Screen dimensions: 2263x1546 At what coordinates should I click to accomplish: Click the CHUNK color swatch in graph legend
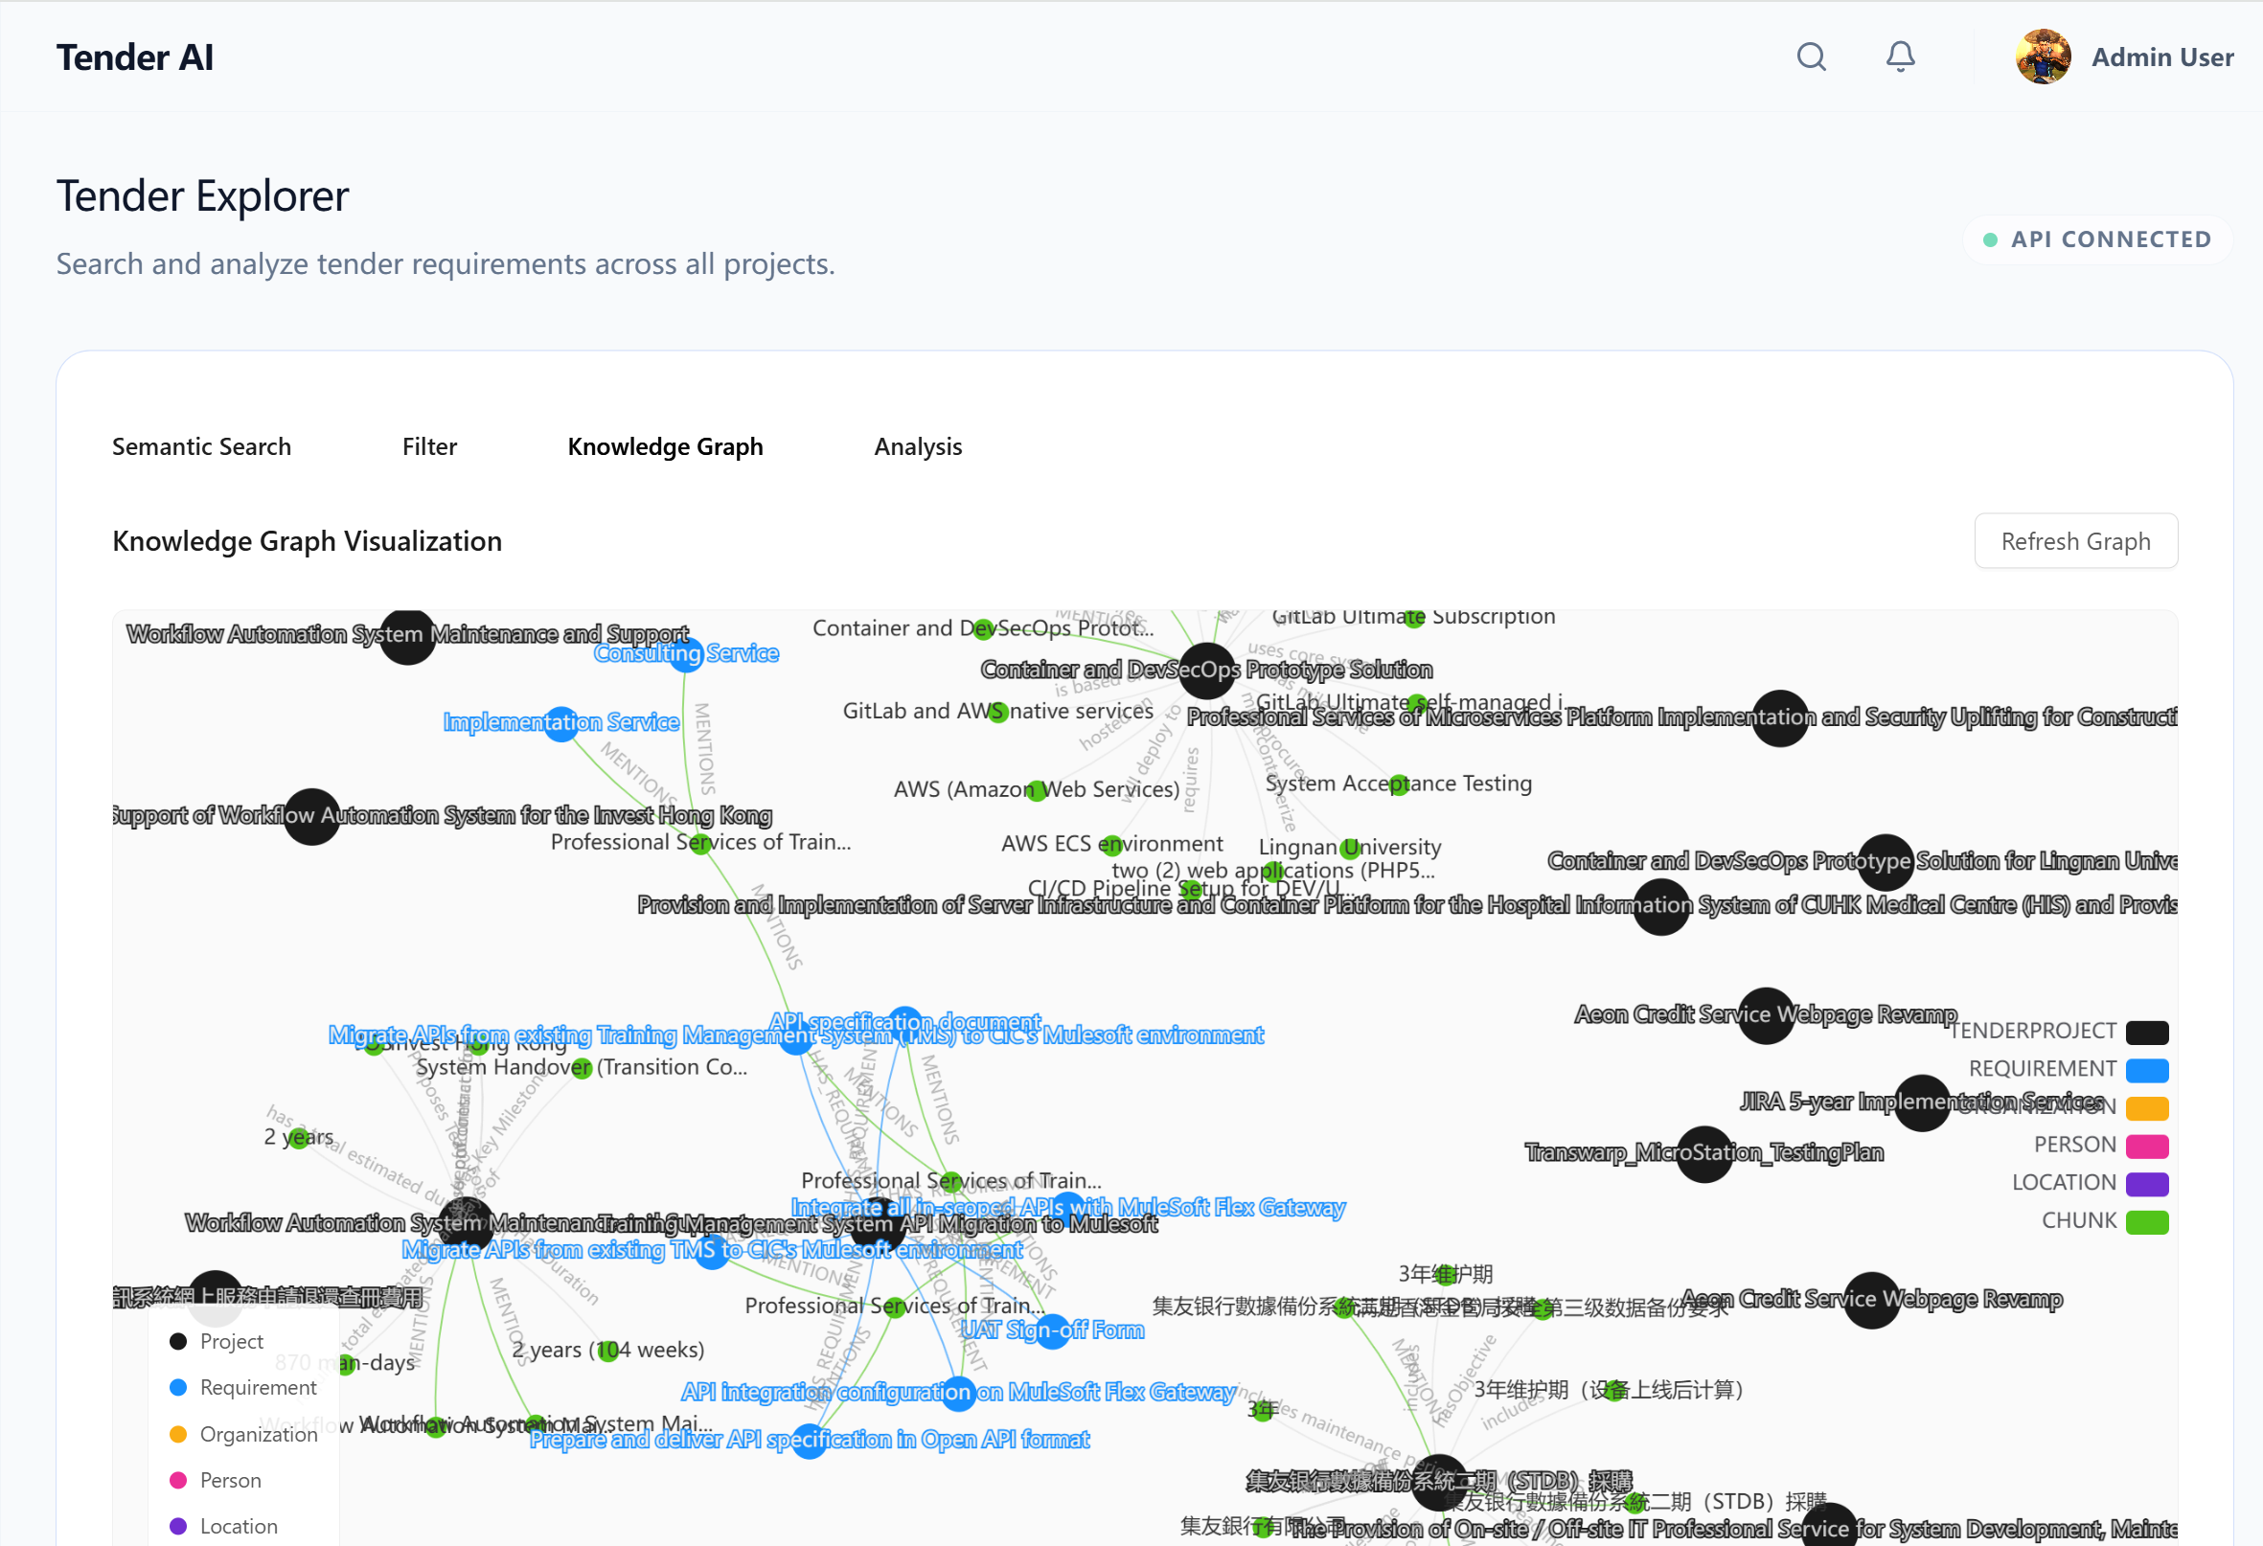click(2149, 1220)
